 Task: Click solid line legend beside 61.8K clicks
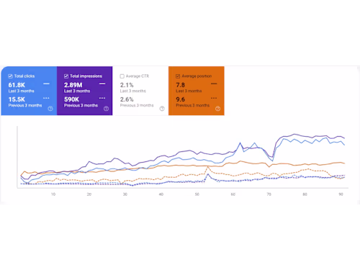[x=46, y=84]
